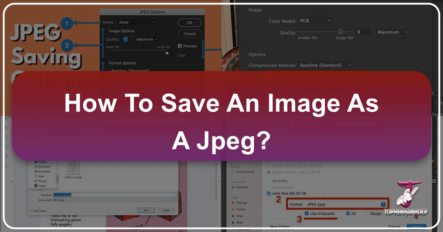This screenshot has width=443, height=232.
Task: Open the Downloads folder
Action: tap(45, 171)
